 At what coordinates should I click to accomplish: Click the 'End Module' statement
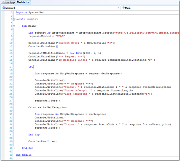tap(24, 155)
